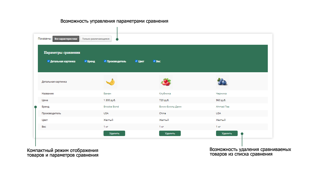Screen dimensions: 309x180
Task: Switch to 'Только различающиеся' filter
Action: [x=96, y=39]
